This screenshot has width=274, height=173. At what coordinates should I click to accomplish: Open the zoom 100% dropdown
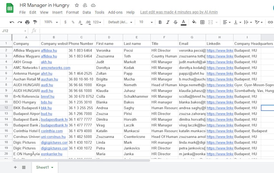(51, 22)
